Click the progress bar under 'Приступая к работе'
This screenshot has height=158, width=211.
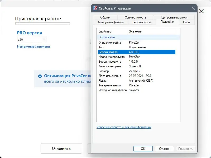pyautogui.click(x=42, y=24)
